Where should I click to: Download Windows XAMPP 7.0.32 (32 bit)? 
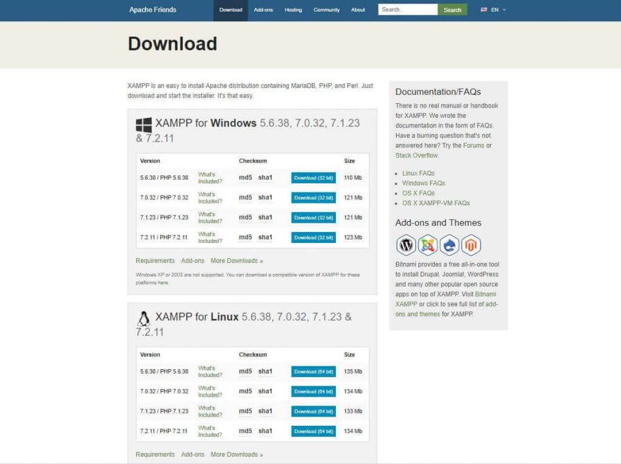coord(314,197)
